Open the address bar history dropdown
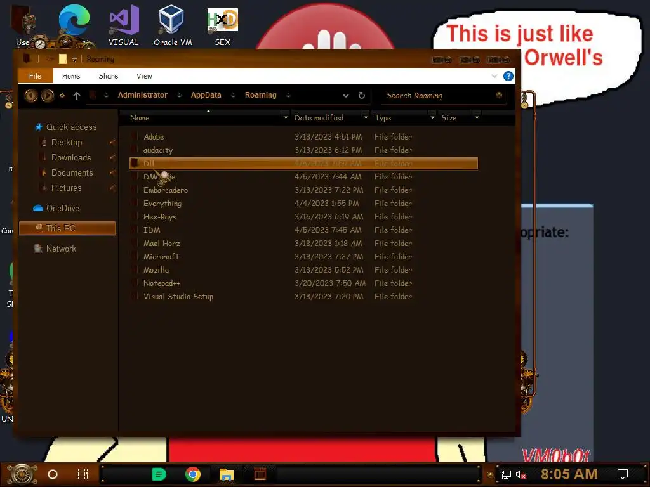 (346, 96)
